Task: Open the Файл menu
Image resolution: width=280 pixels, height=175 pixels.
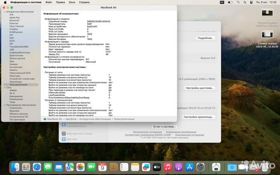Action: [49, 2]
